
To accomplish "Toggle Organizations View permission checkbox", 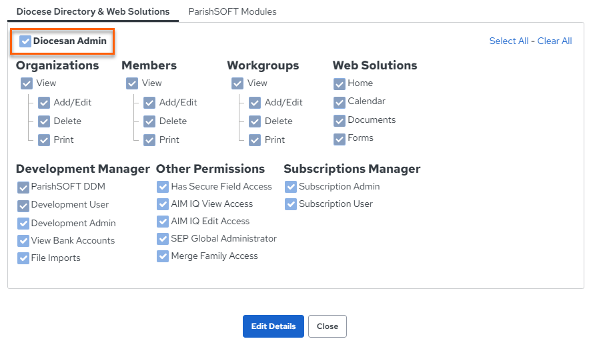I will (x=27, y=83).
